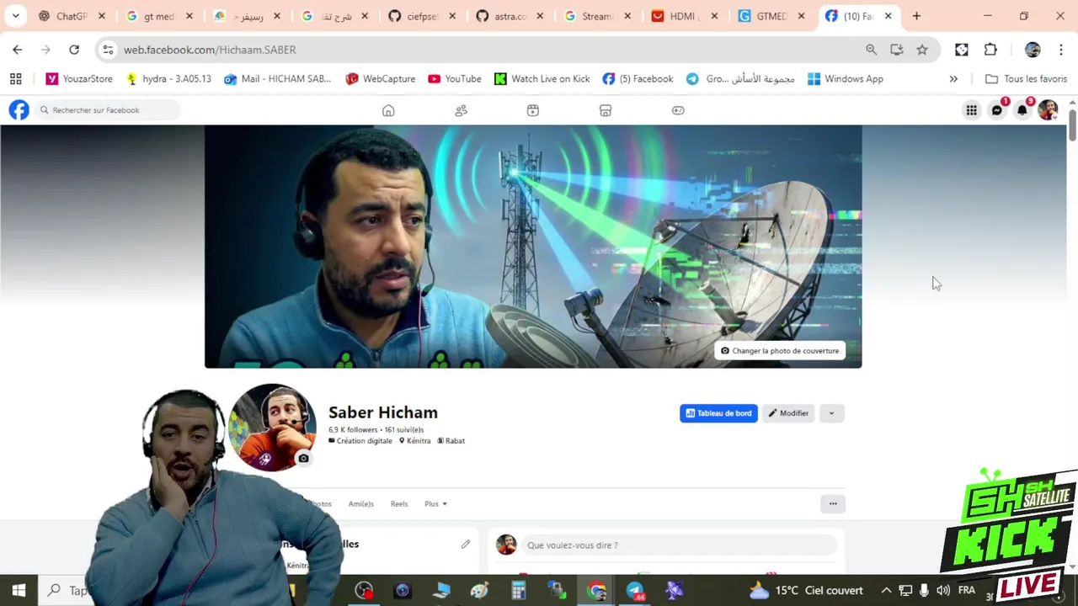Image resolution: width=1078 pixels, height=606 pixels.
Task: Open the Watch Live on Kick bookmark
Action: (542, 79)
